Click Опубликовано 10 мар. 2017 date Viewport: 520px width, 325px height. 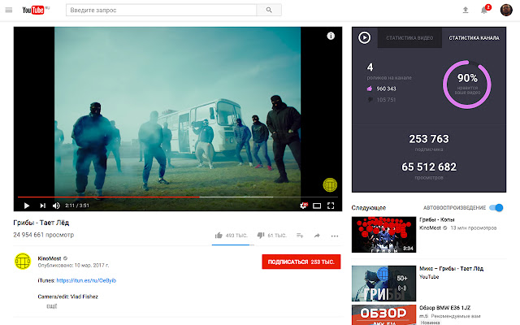pyautogui.click(x=73, y=266)
